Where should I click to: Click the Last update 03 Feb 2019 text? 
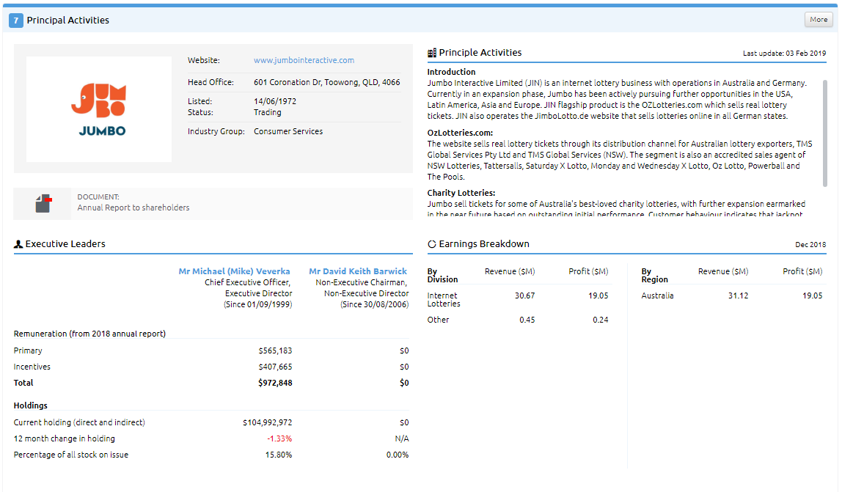tap(784, 54)
